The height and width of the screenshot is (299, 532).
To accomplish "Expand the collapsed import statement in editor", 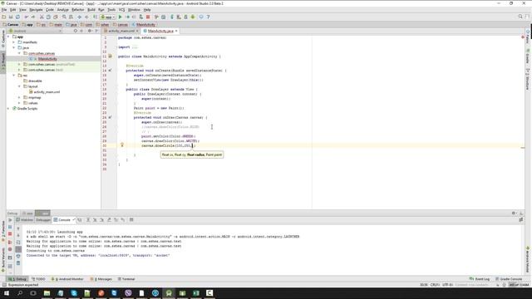I will (x=135, y=47).
